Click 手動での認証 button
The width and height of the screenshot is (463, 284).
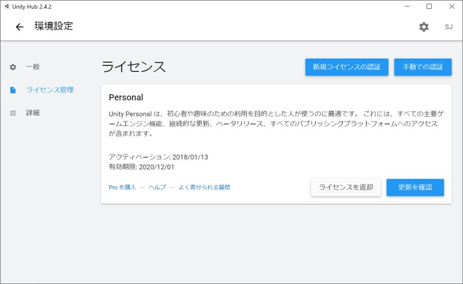422,67
